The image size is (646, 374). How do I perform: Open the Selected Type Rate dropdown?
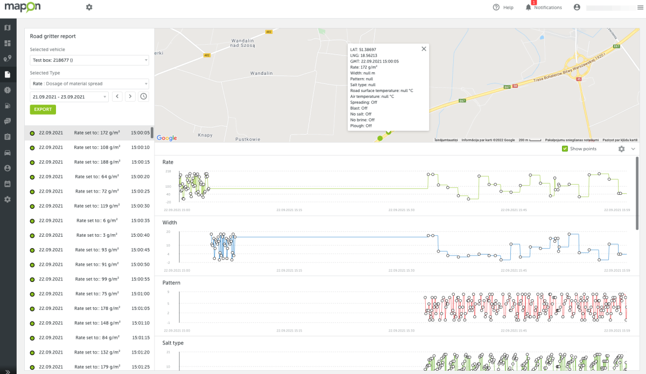pyautogui.click(x=89, y=83)
